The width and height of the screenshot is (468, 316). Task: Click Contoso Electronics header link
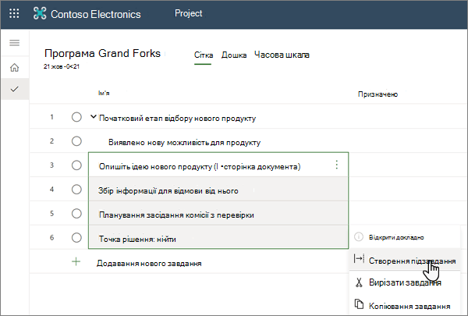coord(95,14)
